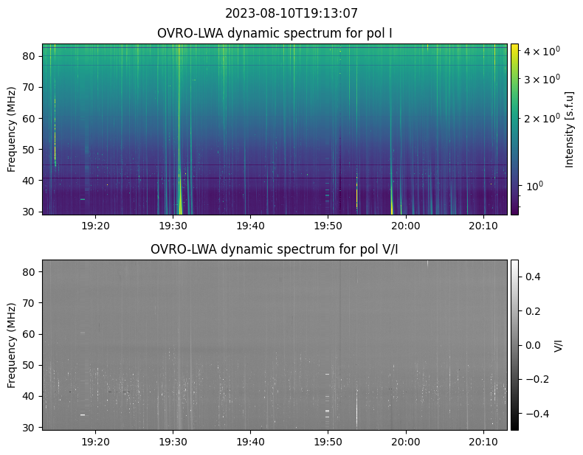The width and height of the screenshot is (583, 455).
Task: Click the grayscale V/I colorbar
Action: click(514, 344)
